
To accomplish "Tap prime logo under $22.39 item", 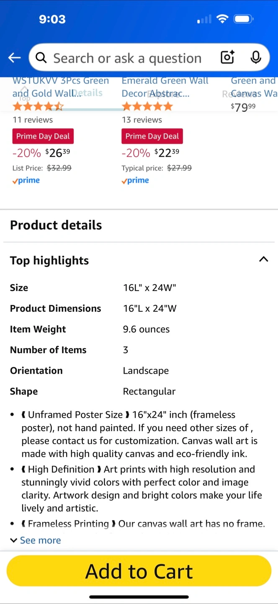I will click(135, 180).
